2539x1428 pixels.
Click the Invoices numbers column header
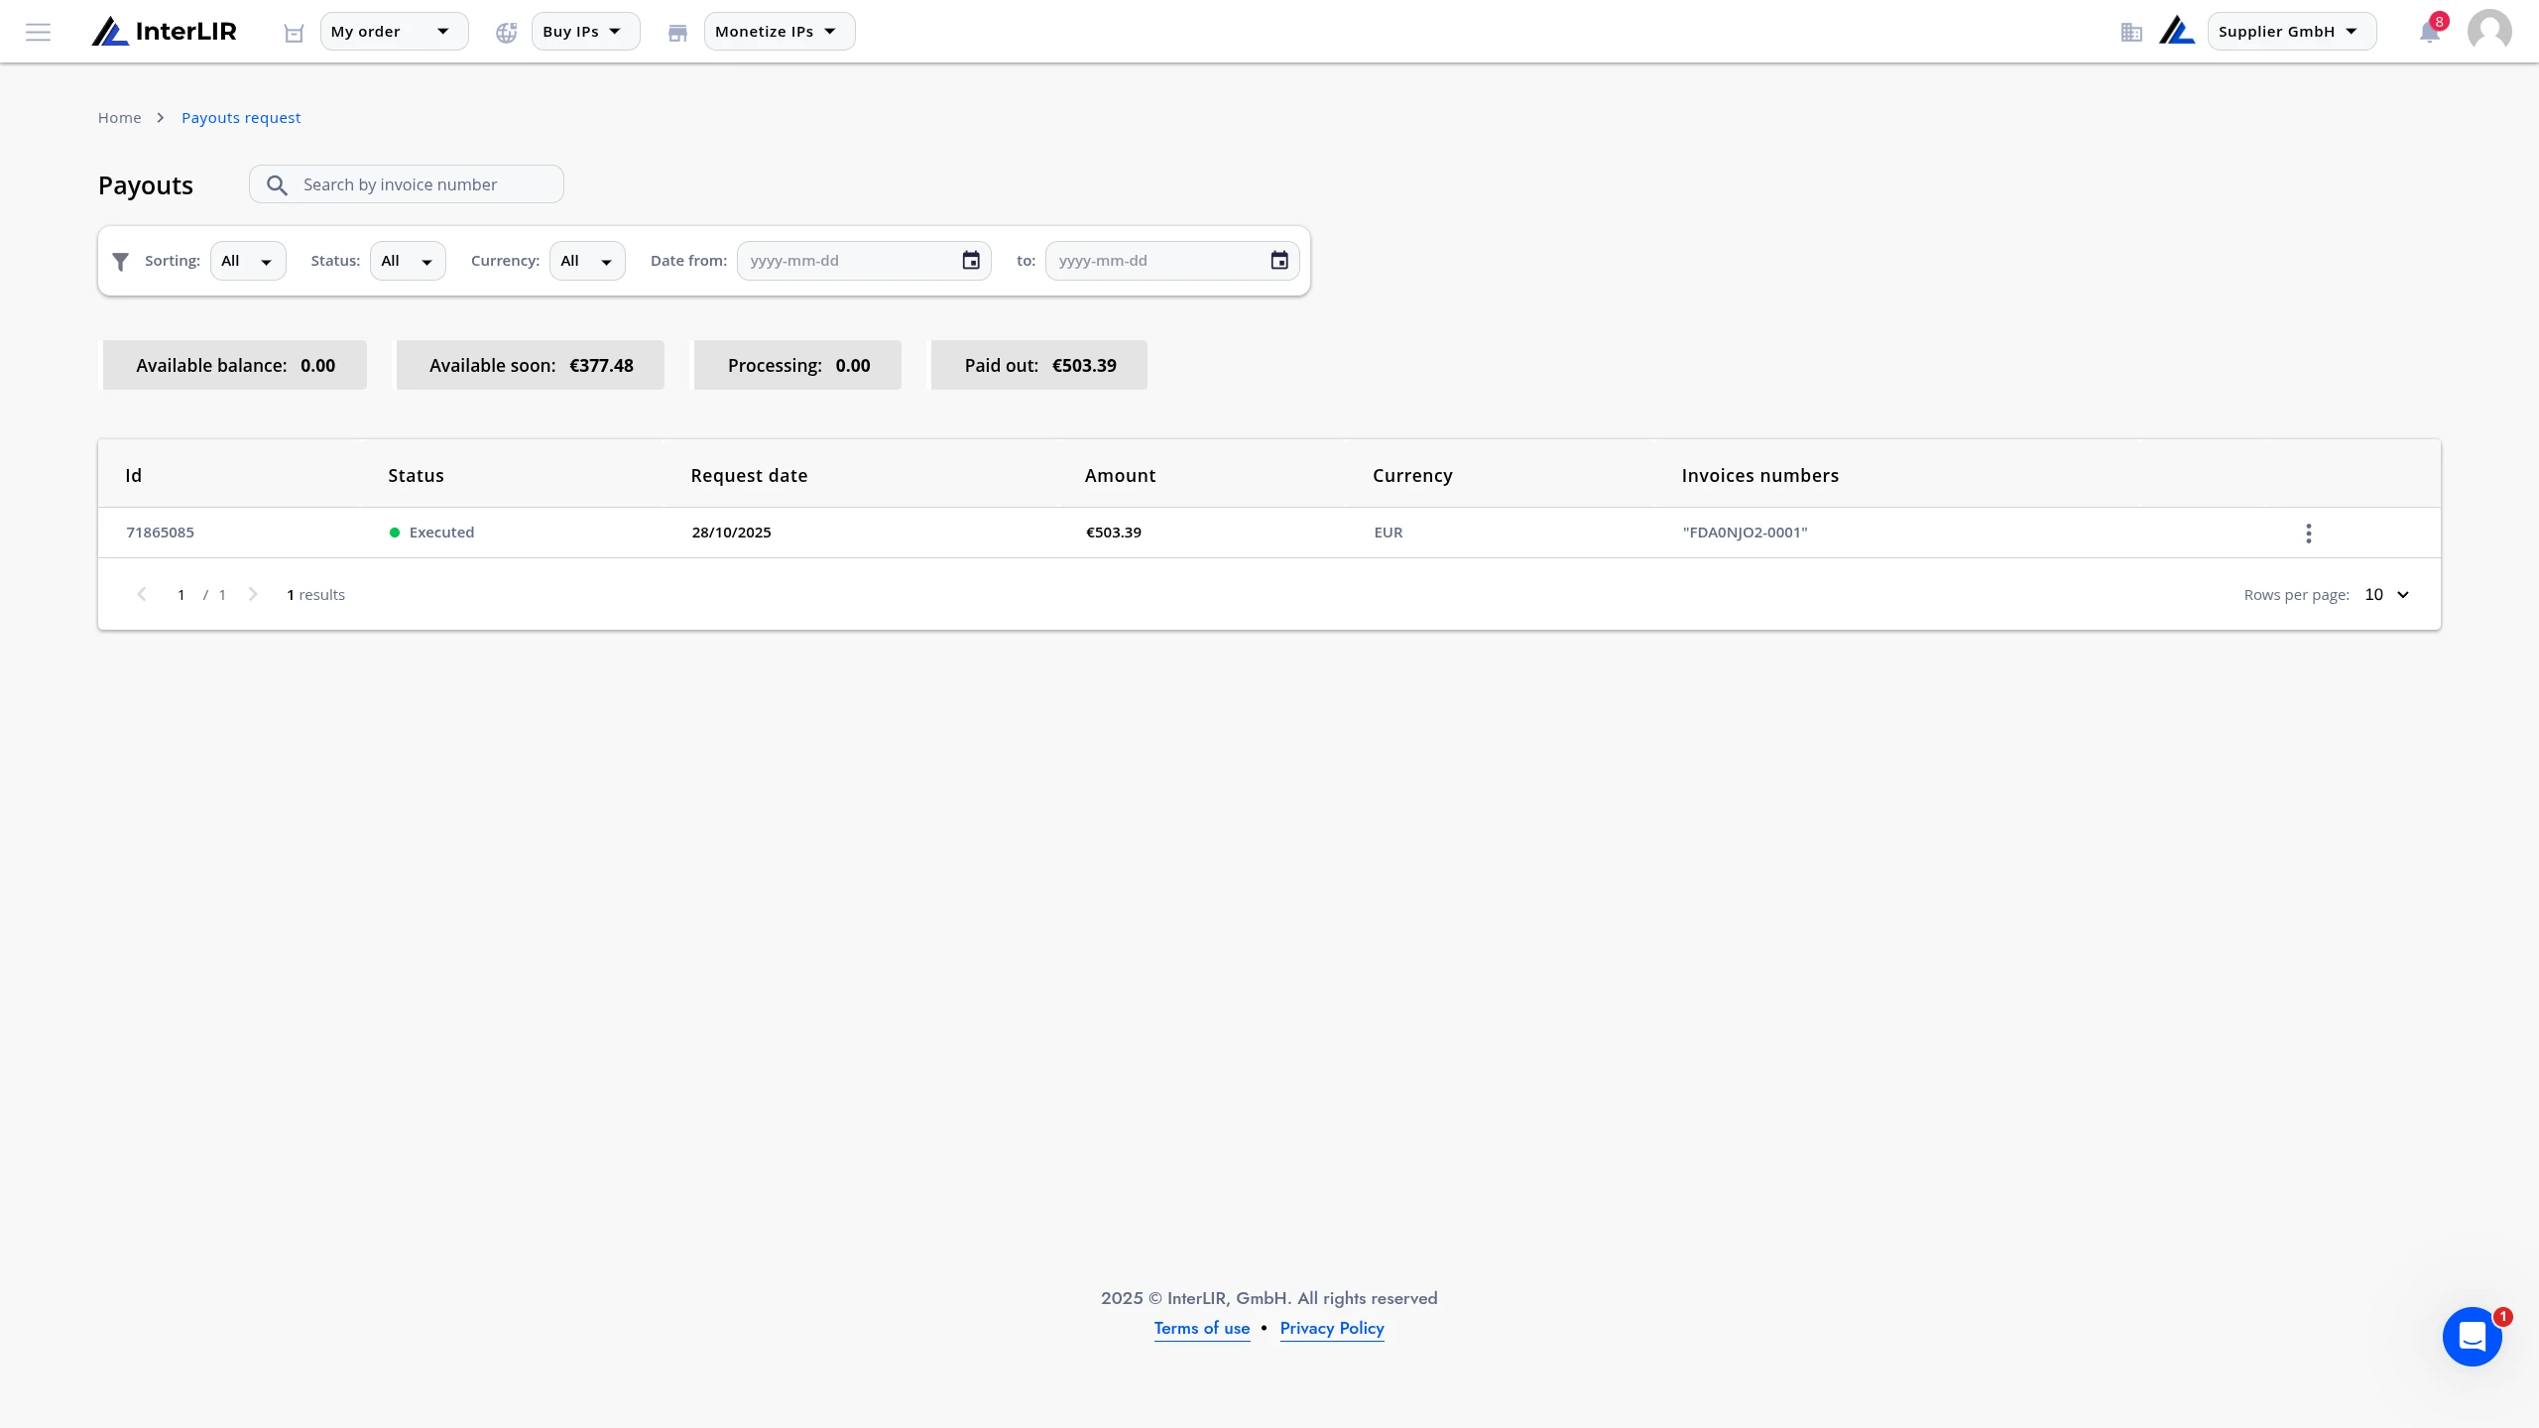coord(1760,476)
